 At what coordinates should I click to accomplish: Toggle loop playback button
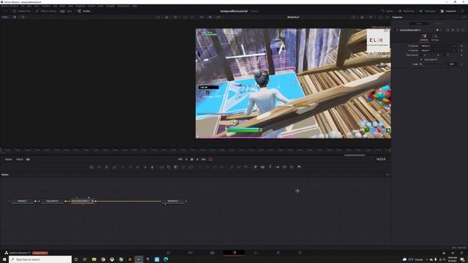(x=211, y=159)
